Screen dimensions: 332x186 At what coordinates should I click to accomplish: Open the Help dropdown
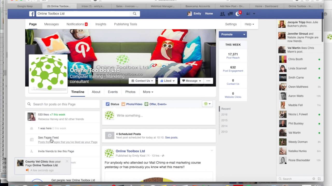(249, 24)
